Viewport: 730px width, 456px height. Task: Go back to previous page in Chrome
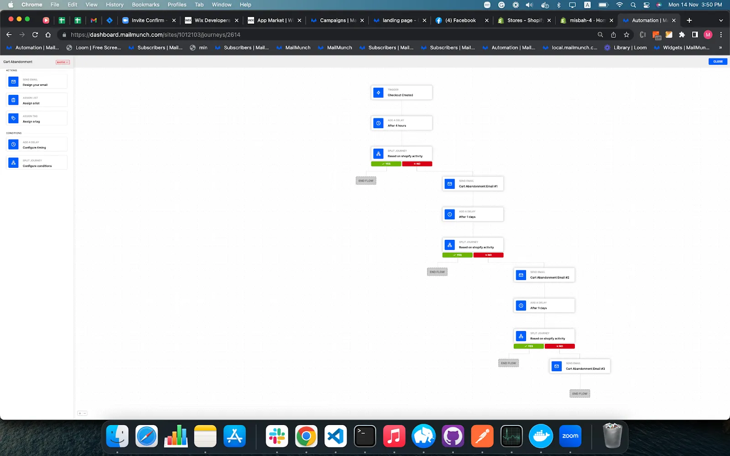(x=9, y=35)
